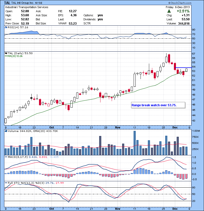Click the stochastic %K value 29.76
Viewport: 204px width, 211px height.
tap(49, 183)
